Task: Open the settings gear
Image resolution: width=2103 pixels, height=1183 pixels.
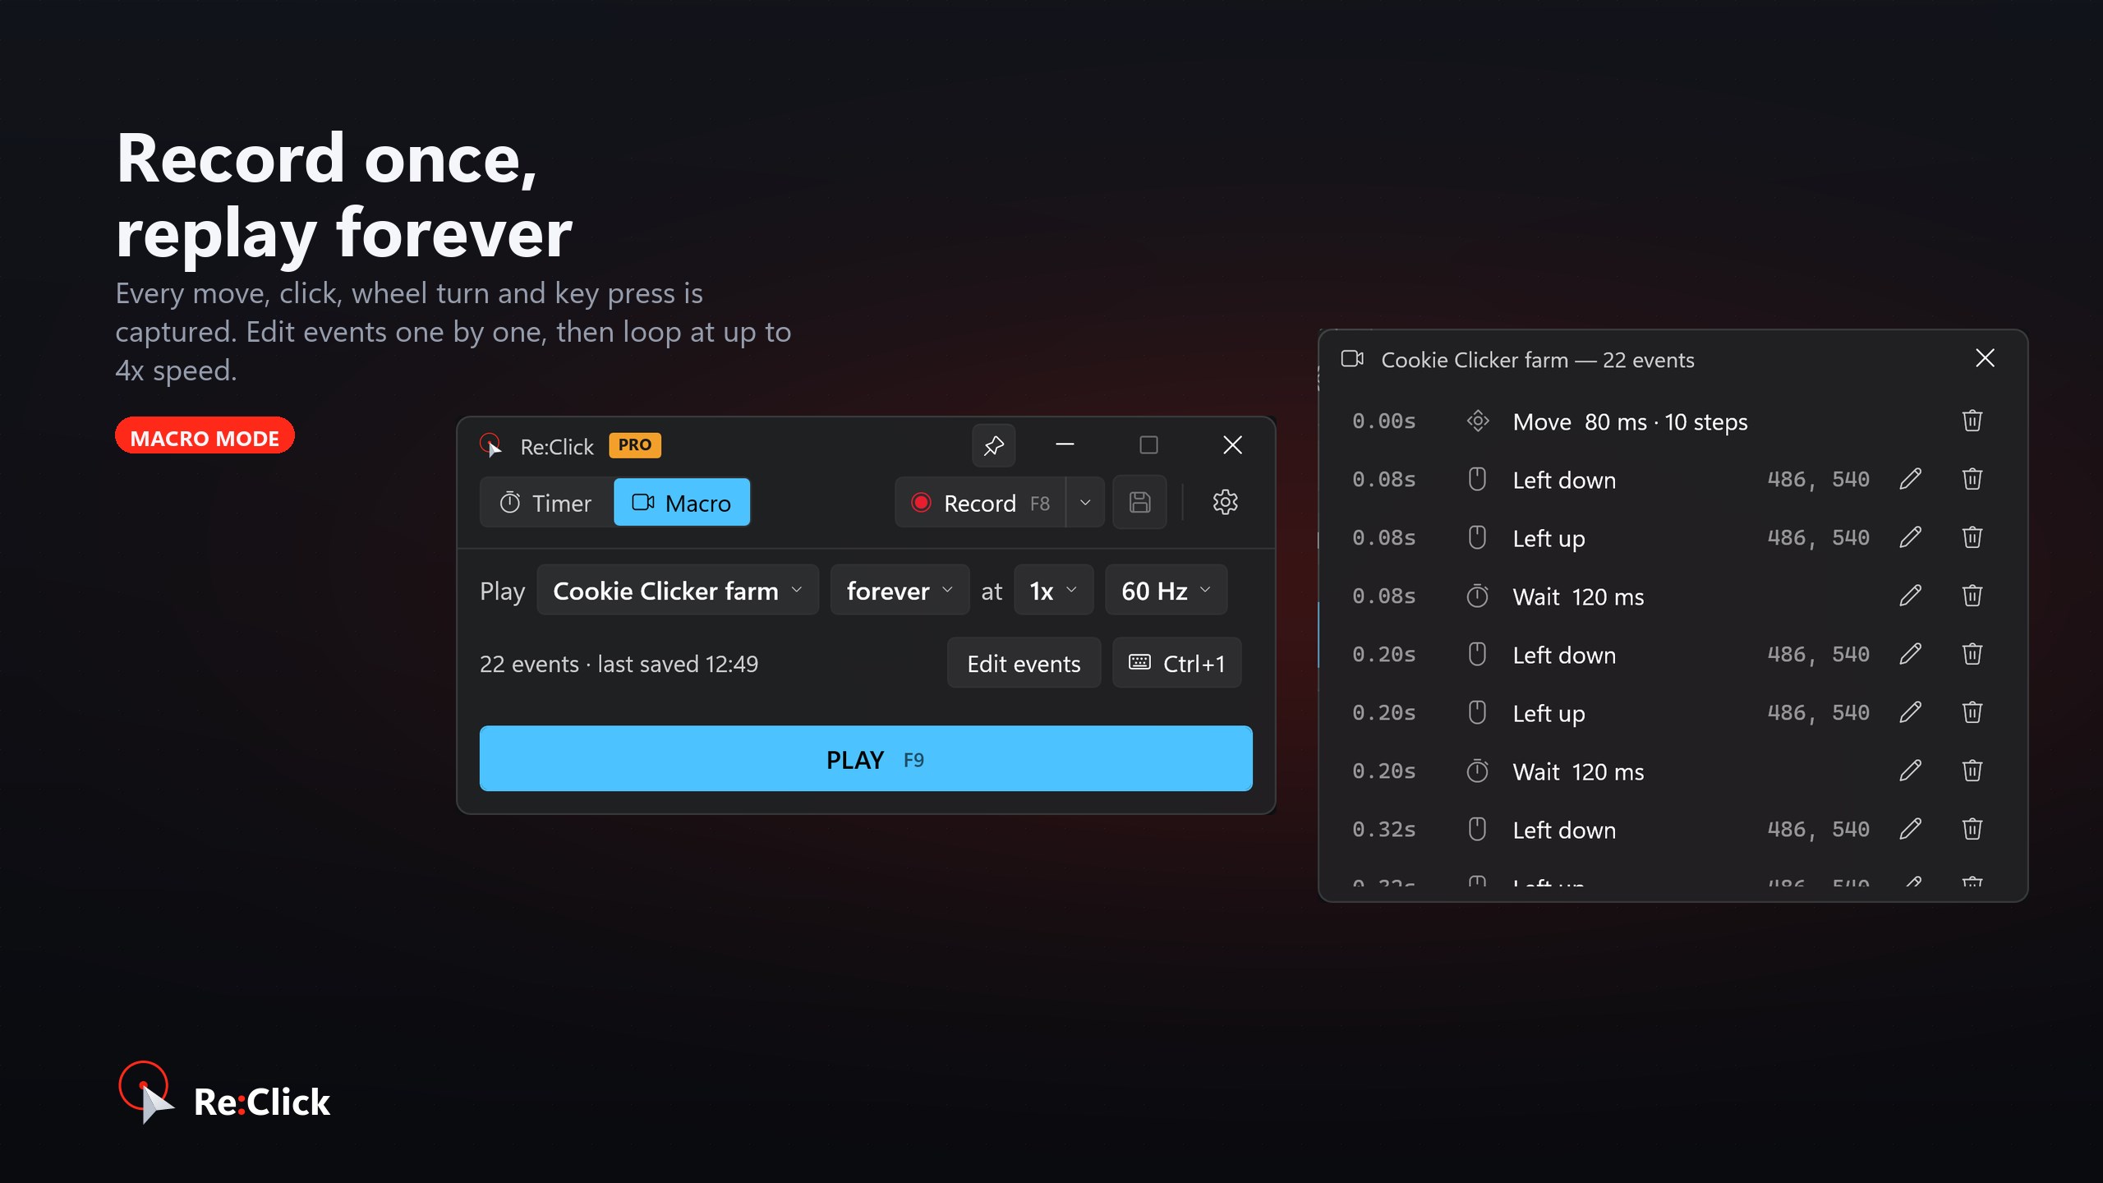Action: pos(1225,502)
